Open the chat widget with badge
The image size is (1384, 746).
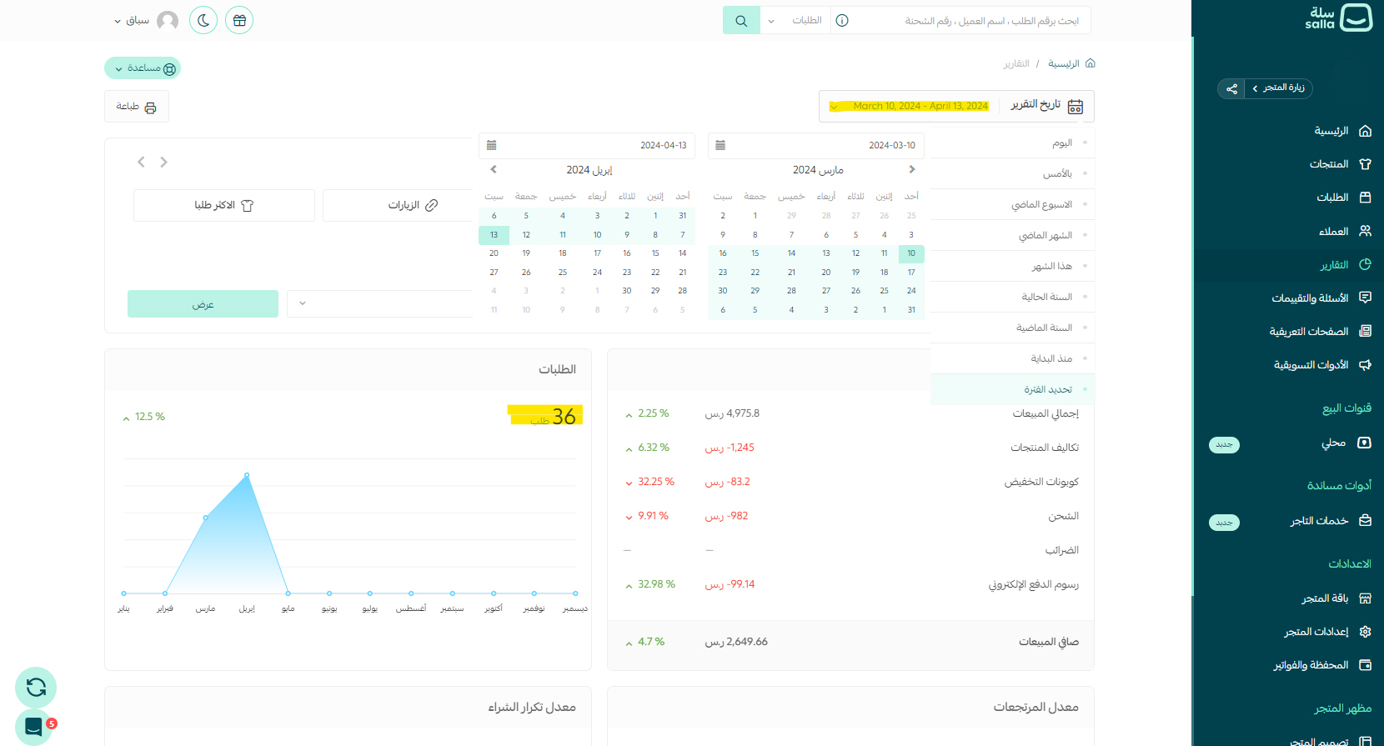point(33,726)
